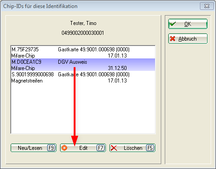Click the ID number 0499002000030001
The height and width of the screenshot is (169, 216).
coord(83,33)
